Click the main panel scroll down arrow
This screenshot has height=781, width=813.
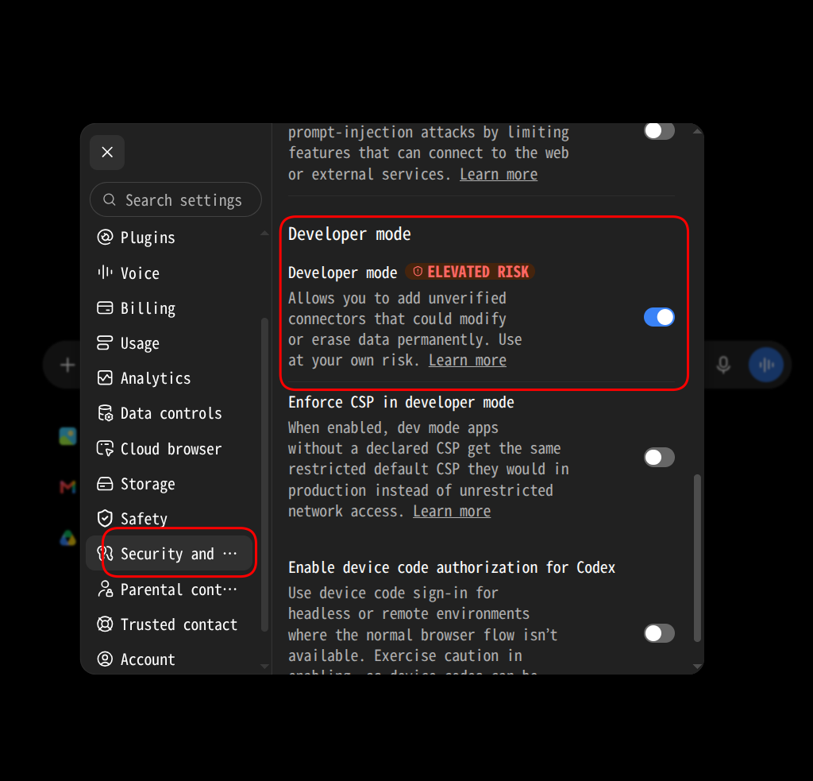tap(697, 666)
